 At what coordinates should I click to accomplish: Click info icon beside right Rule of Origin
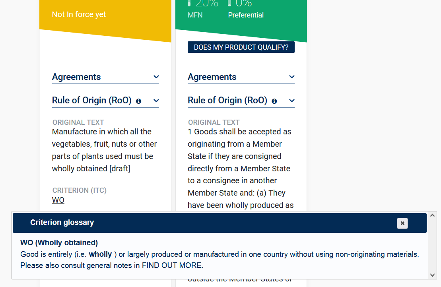pos(274,101)
